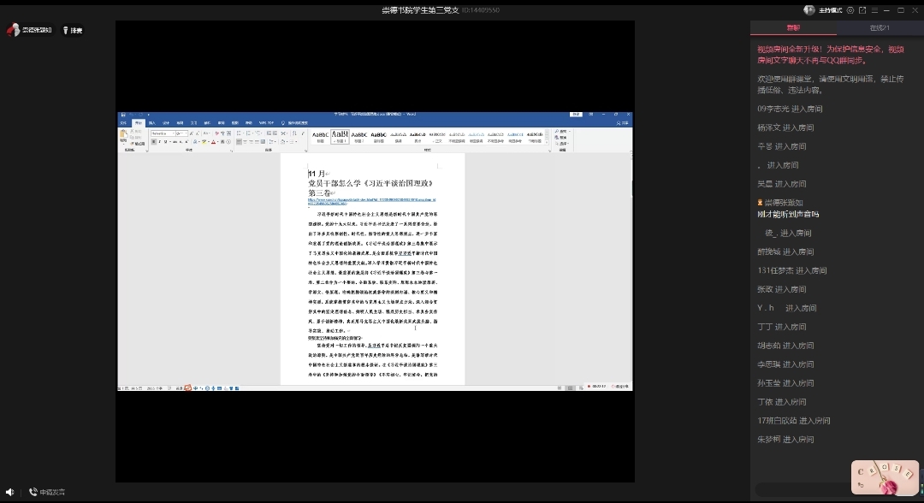Click the Paste icon in Word ribbon
Viewport: 924px width, 503px height.
coord(124,137)
